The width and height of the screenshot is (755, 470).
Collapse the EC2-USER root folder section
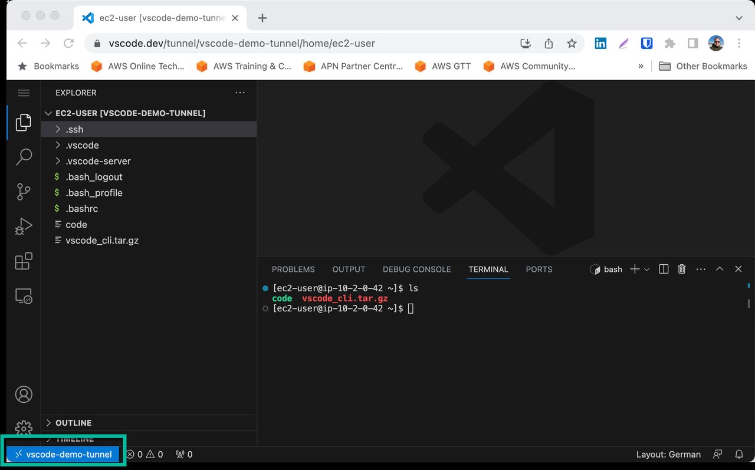[149, 113]
